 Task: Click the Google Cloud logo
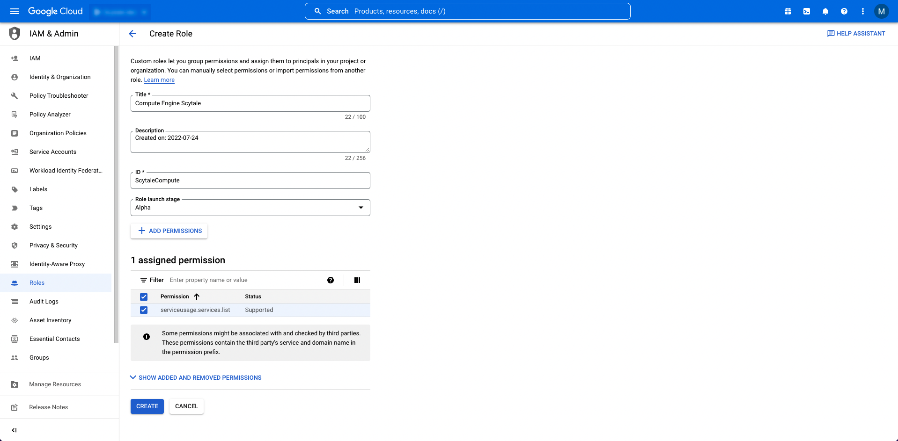tap(55, 11)
